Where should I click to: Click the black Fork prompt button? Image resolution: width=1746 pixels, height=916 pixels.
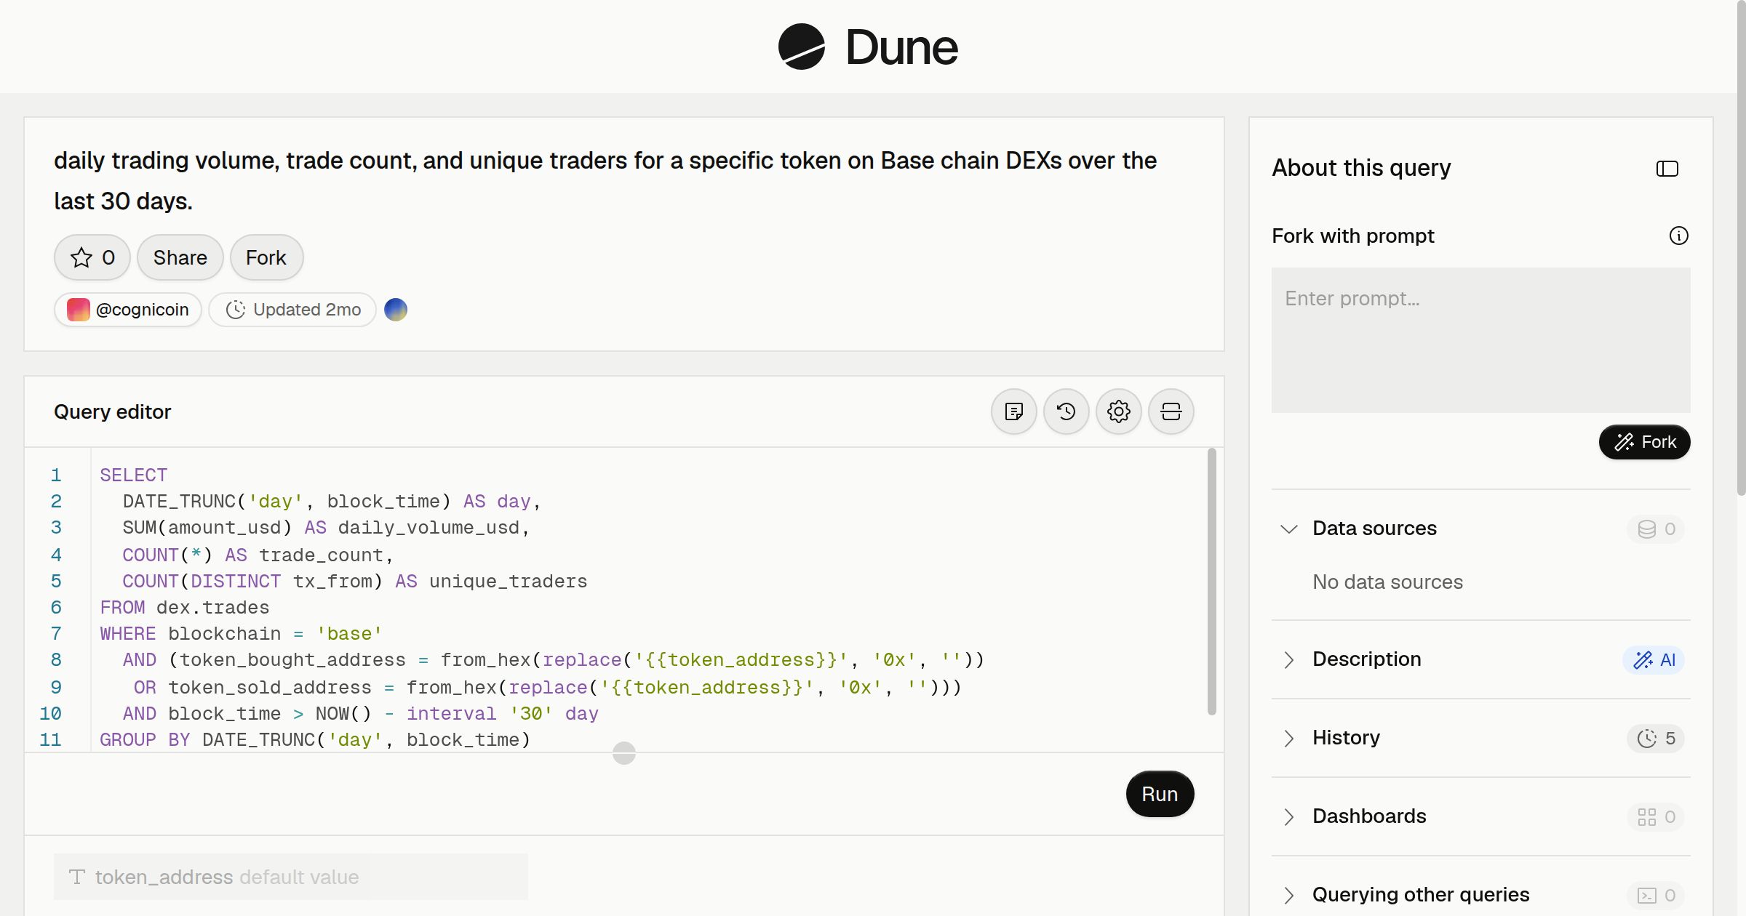[x=1644, y=442]
